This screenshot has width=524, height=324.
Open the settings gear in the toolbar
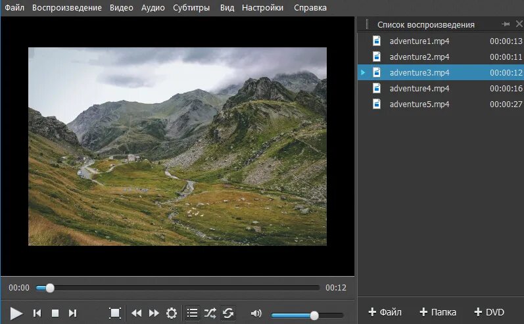click(x=172, y=313)
